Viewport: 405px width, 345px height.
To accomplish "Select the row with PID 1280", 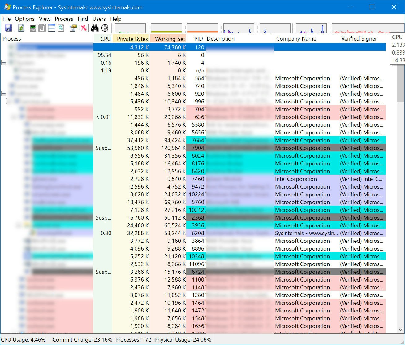I will [x=193, y=295].
